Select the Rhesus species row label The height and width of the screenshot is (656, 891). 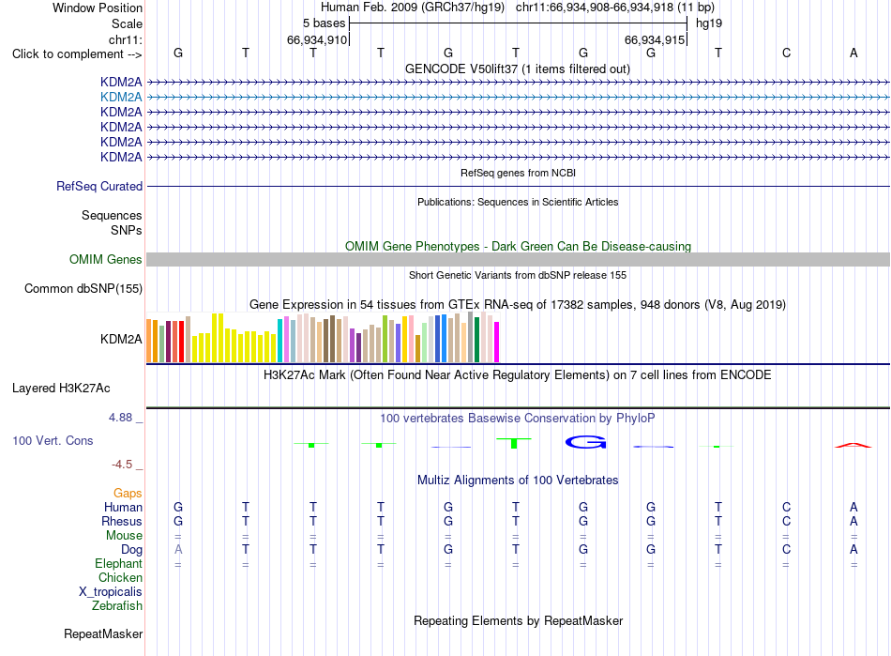(122, 521)
